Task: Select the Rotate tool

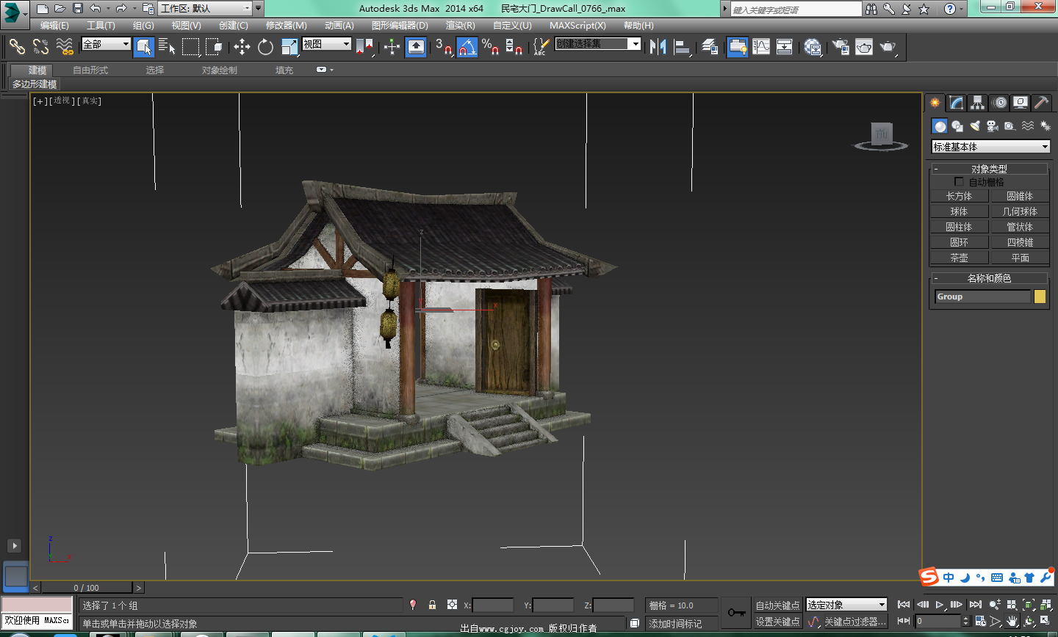Action: pos(265,47)
